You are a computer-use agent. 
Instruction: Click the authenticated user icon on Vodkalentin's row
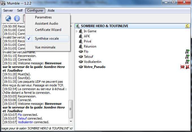[x=187, y=62]
